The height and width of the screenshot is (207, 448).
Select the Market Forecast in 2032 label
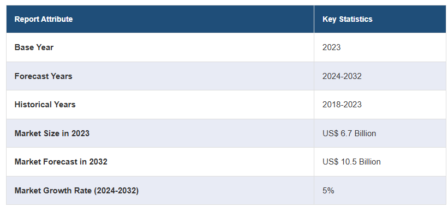[x=61, y=162]
